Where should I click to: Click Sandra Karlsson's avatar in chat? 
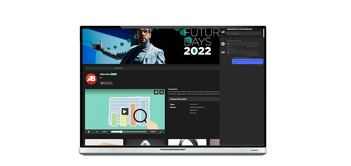(223, 44)
